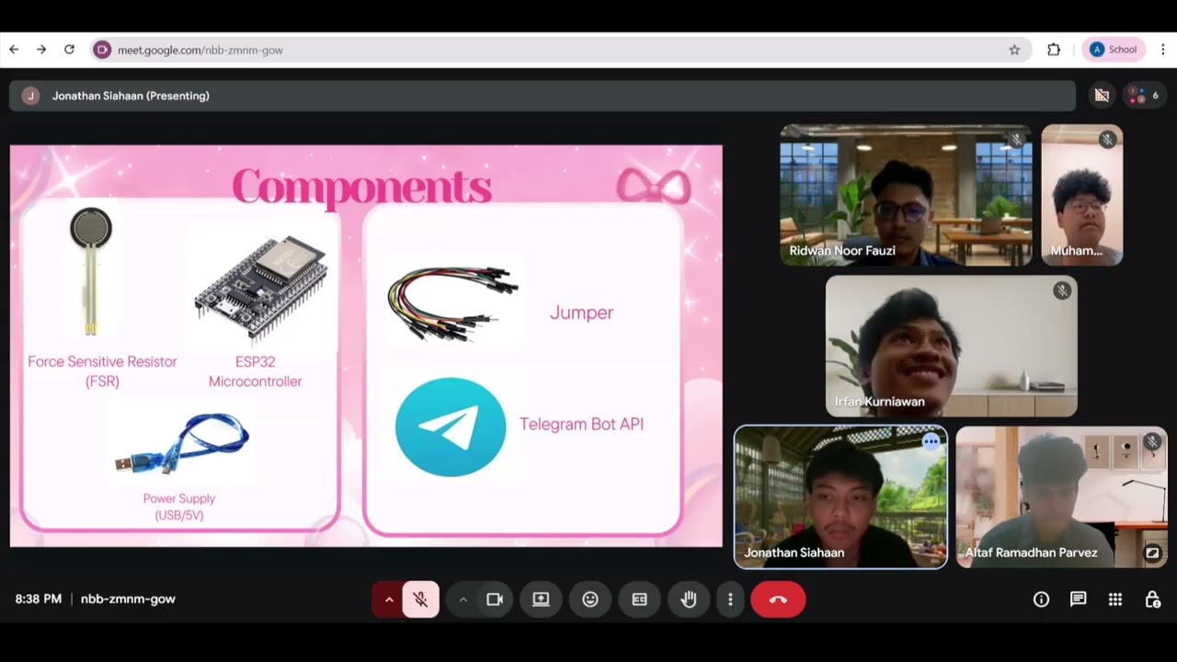This screenshot has height=662, width=1177.
Task: Toggle the camera on or off
Action: pos(495,599)
